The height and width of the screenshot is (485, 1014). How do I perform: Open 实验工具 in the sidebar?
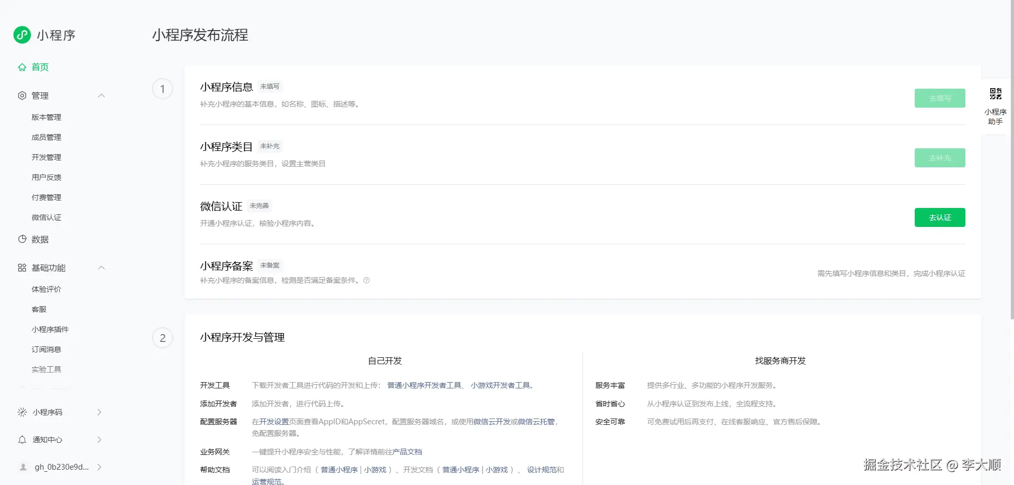(46, 369)
